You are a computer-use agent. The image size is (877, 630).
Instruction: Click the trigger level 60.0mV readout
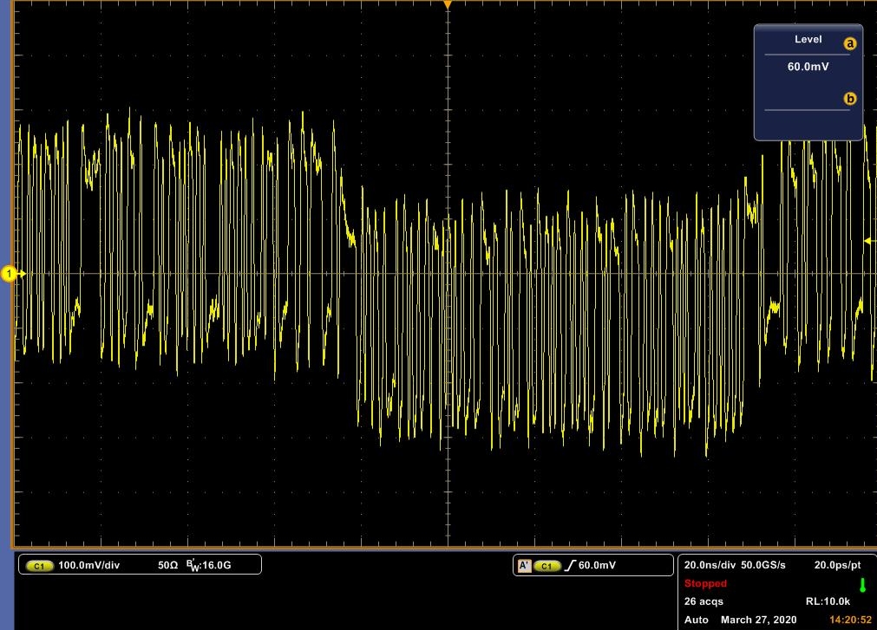pos(597,565)
